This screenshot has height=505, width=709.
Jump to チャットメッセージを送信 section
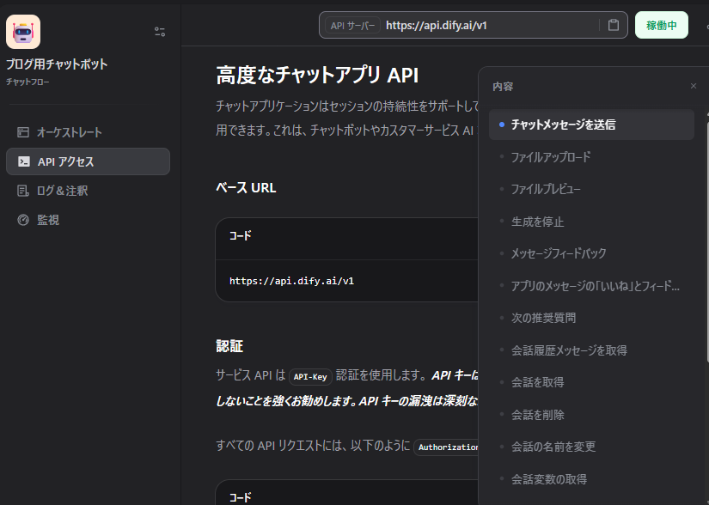[x=563, y=125]
